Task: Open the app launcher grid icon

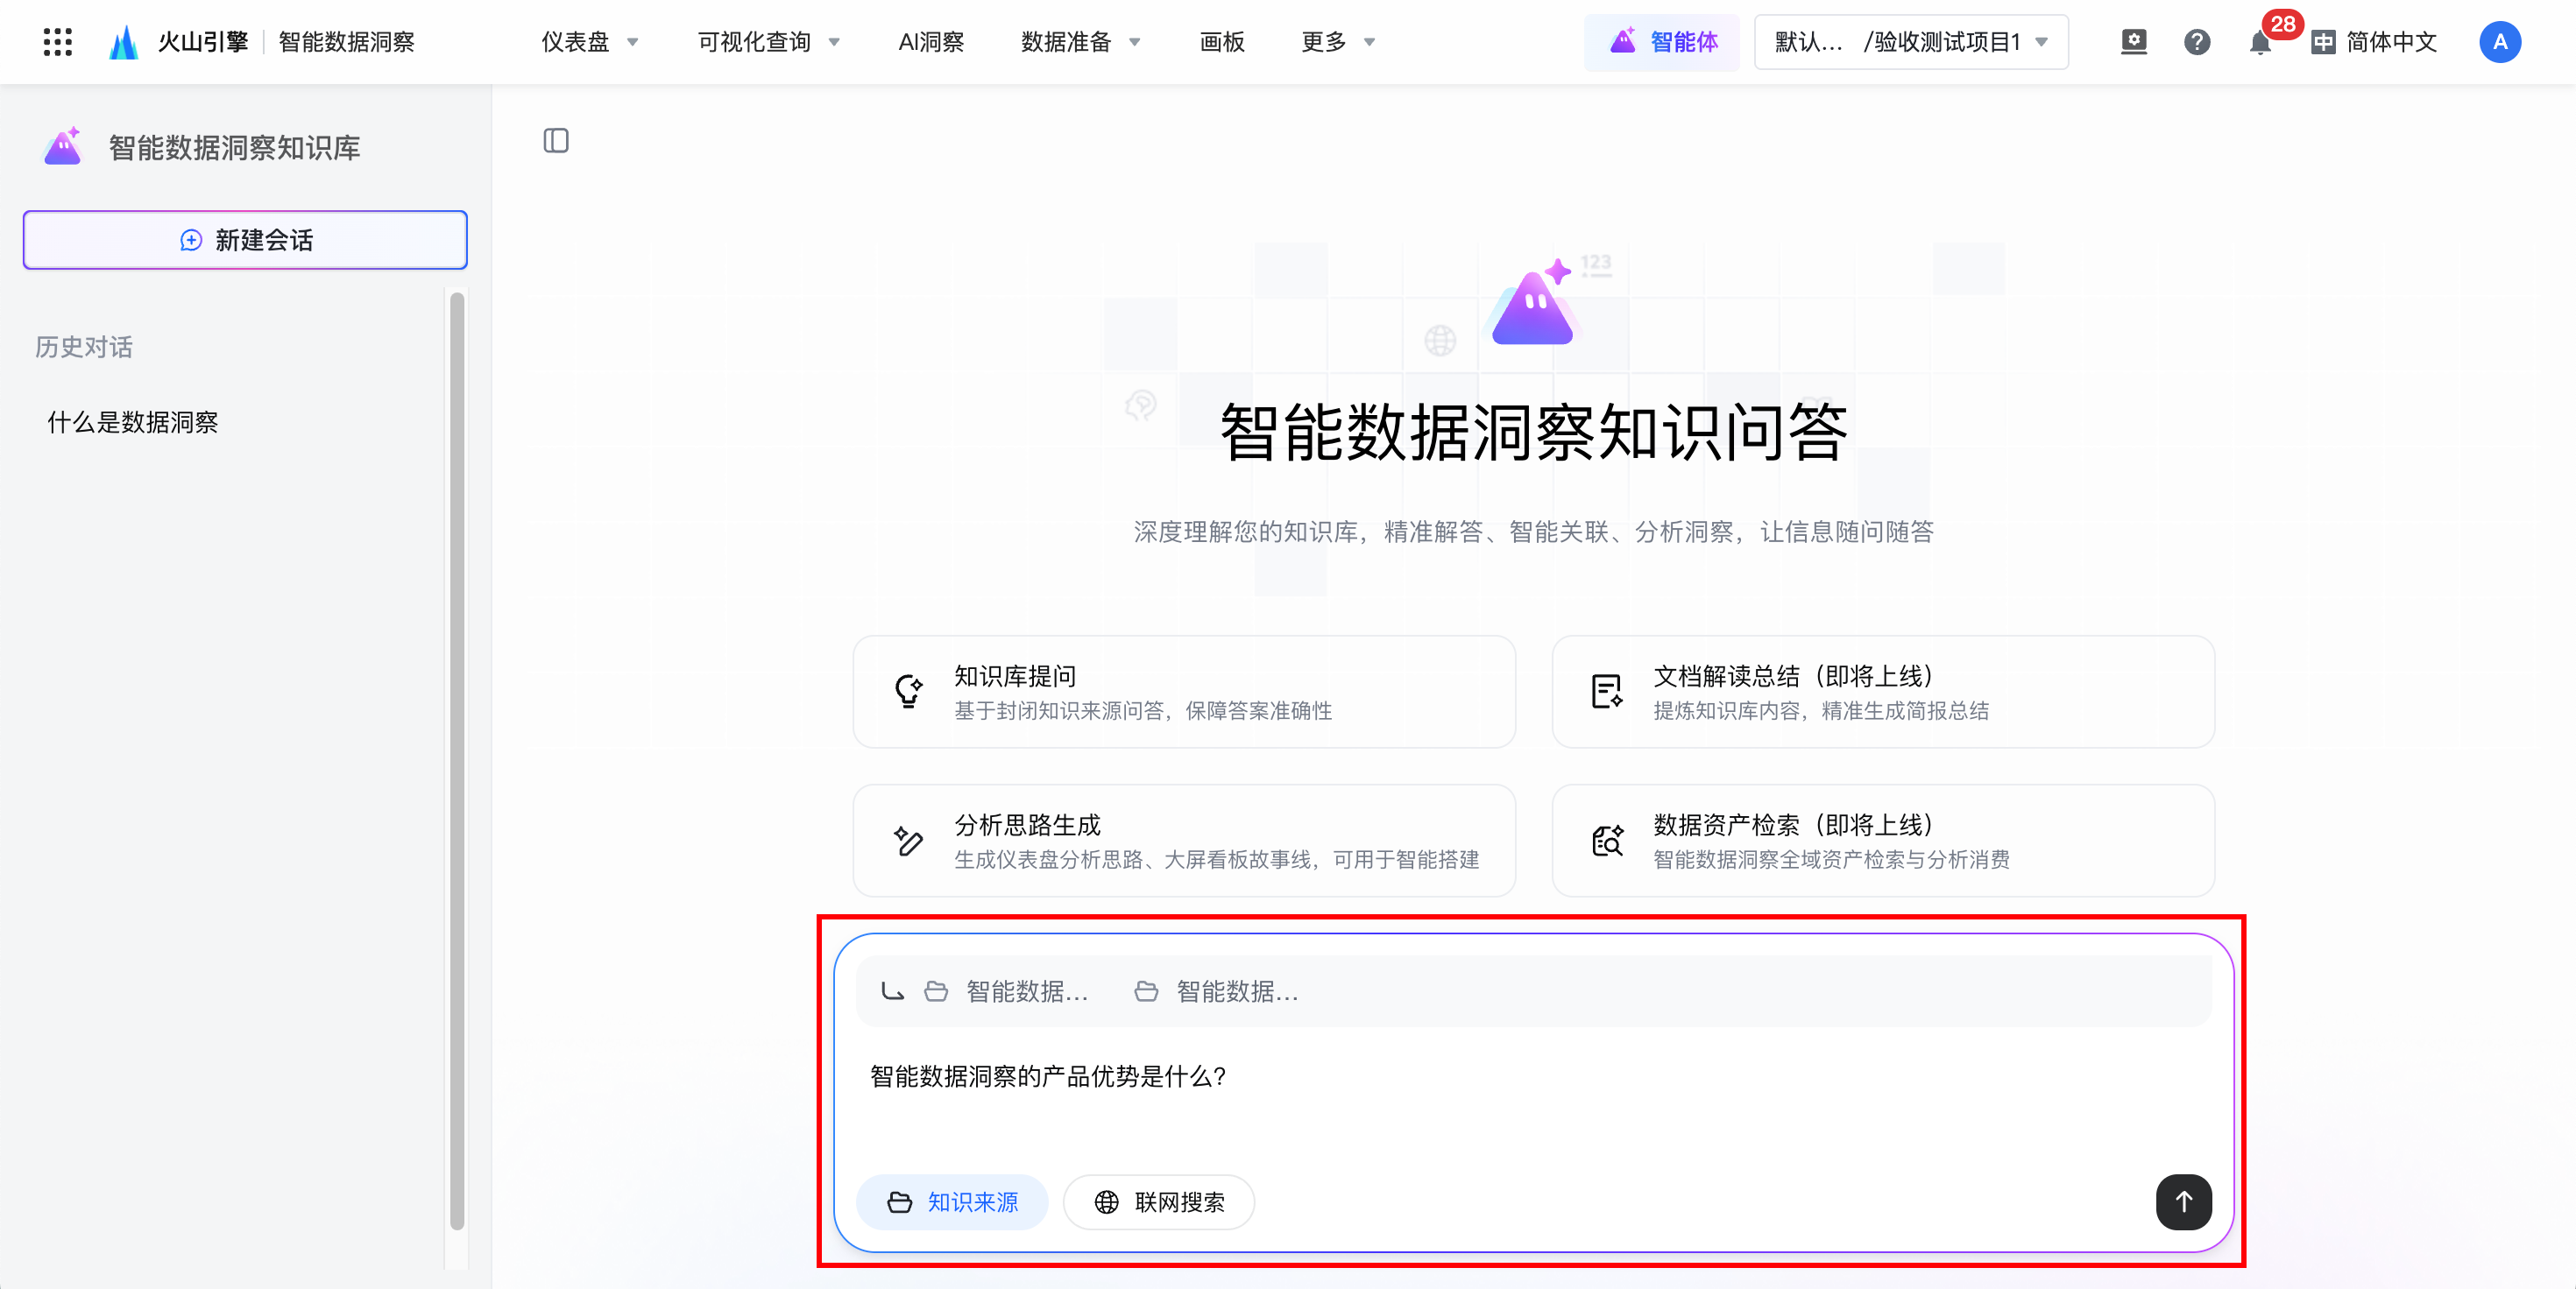Action: pyautogui.click(x=58, y=42)
